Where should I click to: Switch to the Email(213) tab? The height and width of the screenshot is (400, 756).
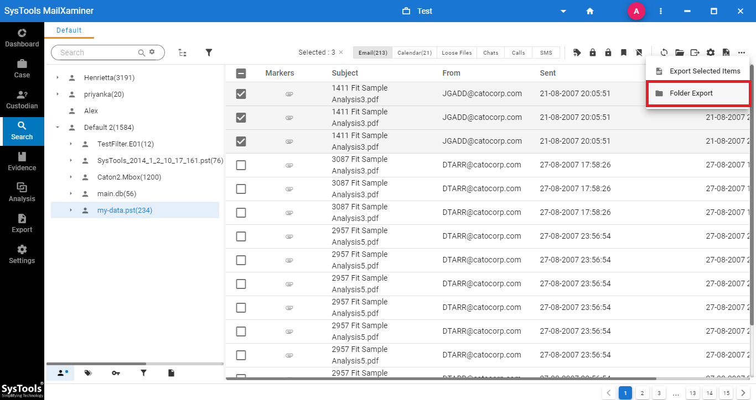click(x=372, y=52)
